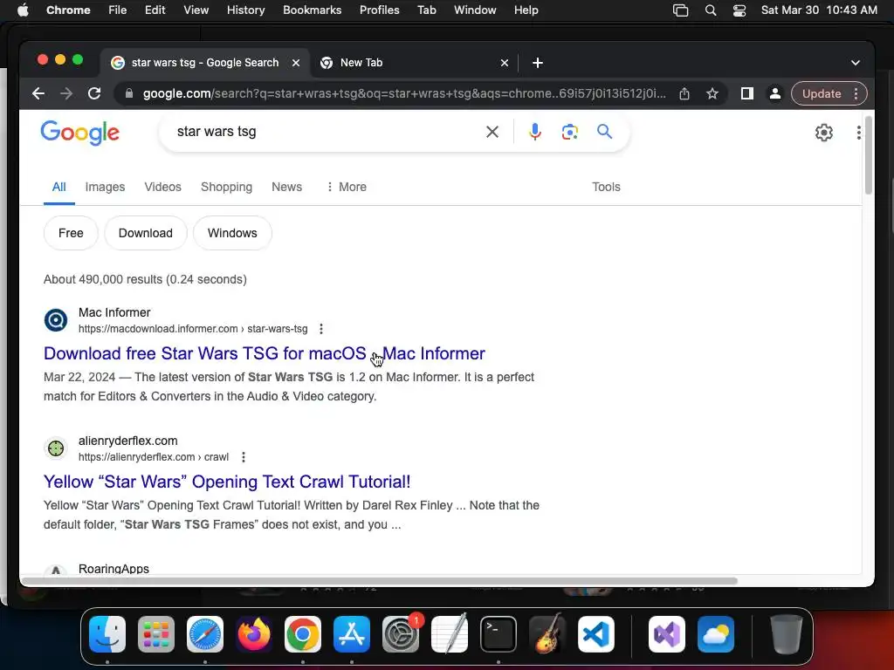894x670 pixels.
Task: Click the Google search input field
Action: click(325, 132)
